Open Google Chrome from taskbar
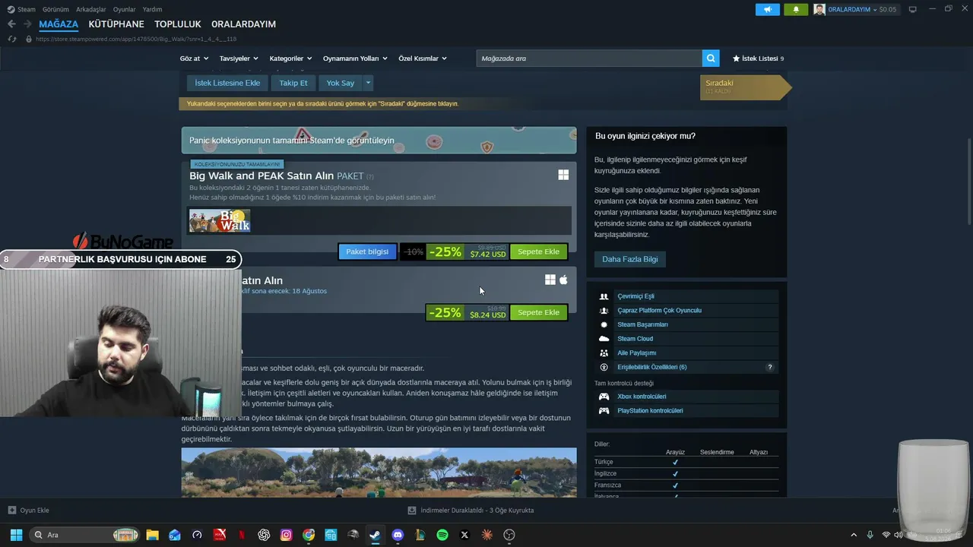This screenshot has width=973, height=547. coord(309,535)
